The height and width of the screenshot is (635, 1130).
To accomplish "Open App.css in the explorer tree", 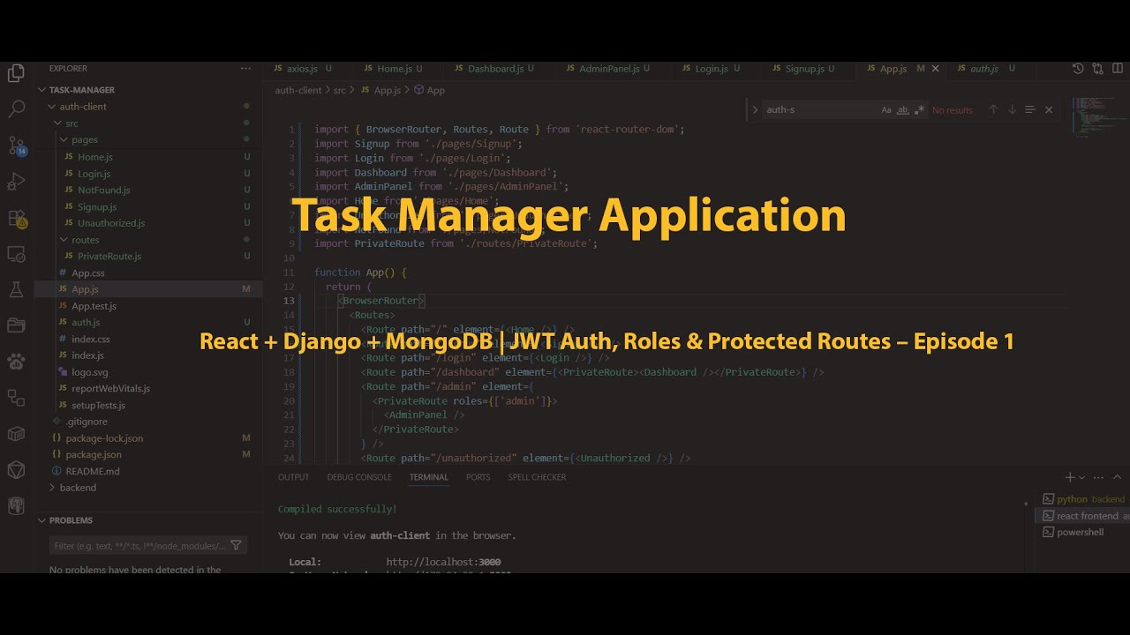I will (x=88, y=273).
